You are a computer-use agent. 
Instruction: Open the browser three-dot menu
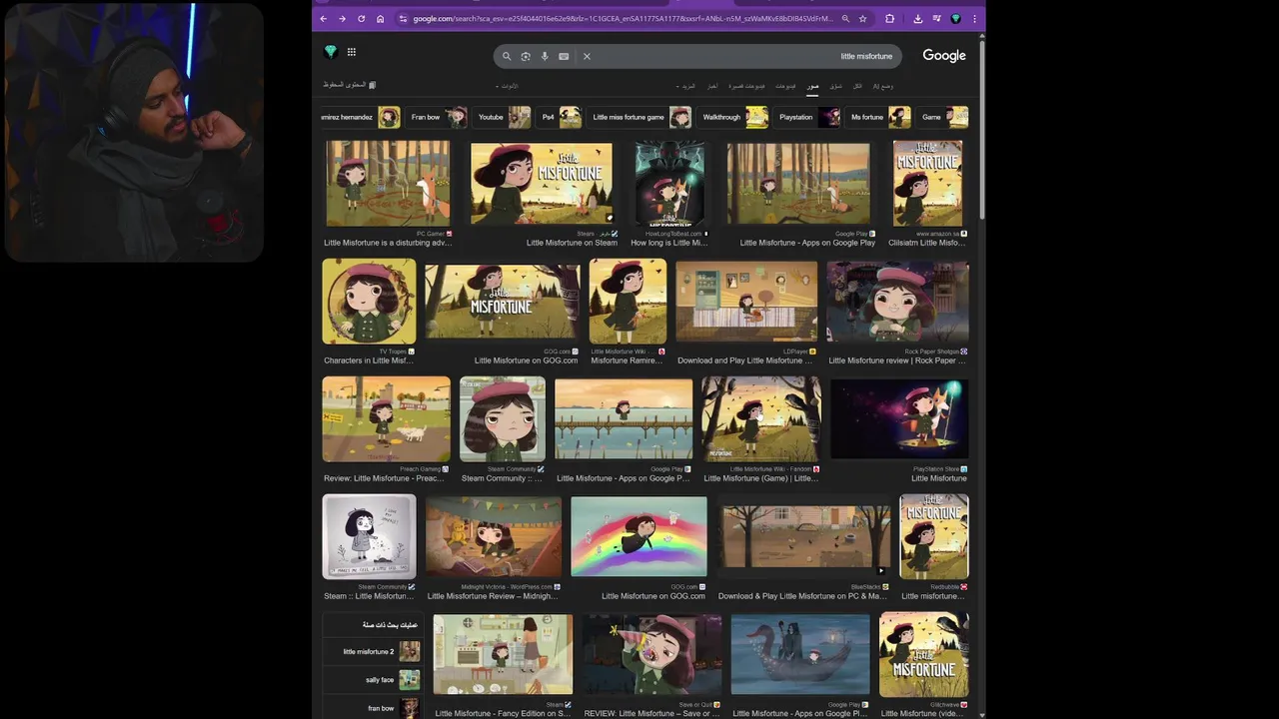pyautogui.click(x=974, y=18)
